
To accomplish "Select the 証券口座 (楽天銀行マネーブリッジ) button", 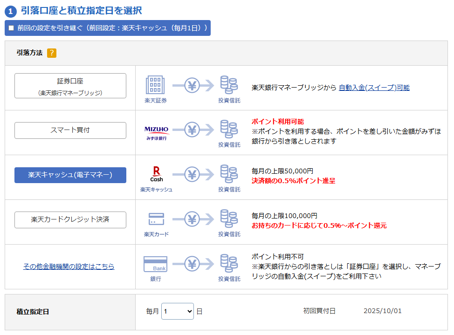I will pos(70,86).
